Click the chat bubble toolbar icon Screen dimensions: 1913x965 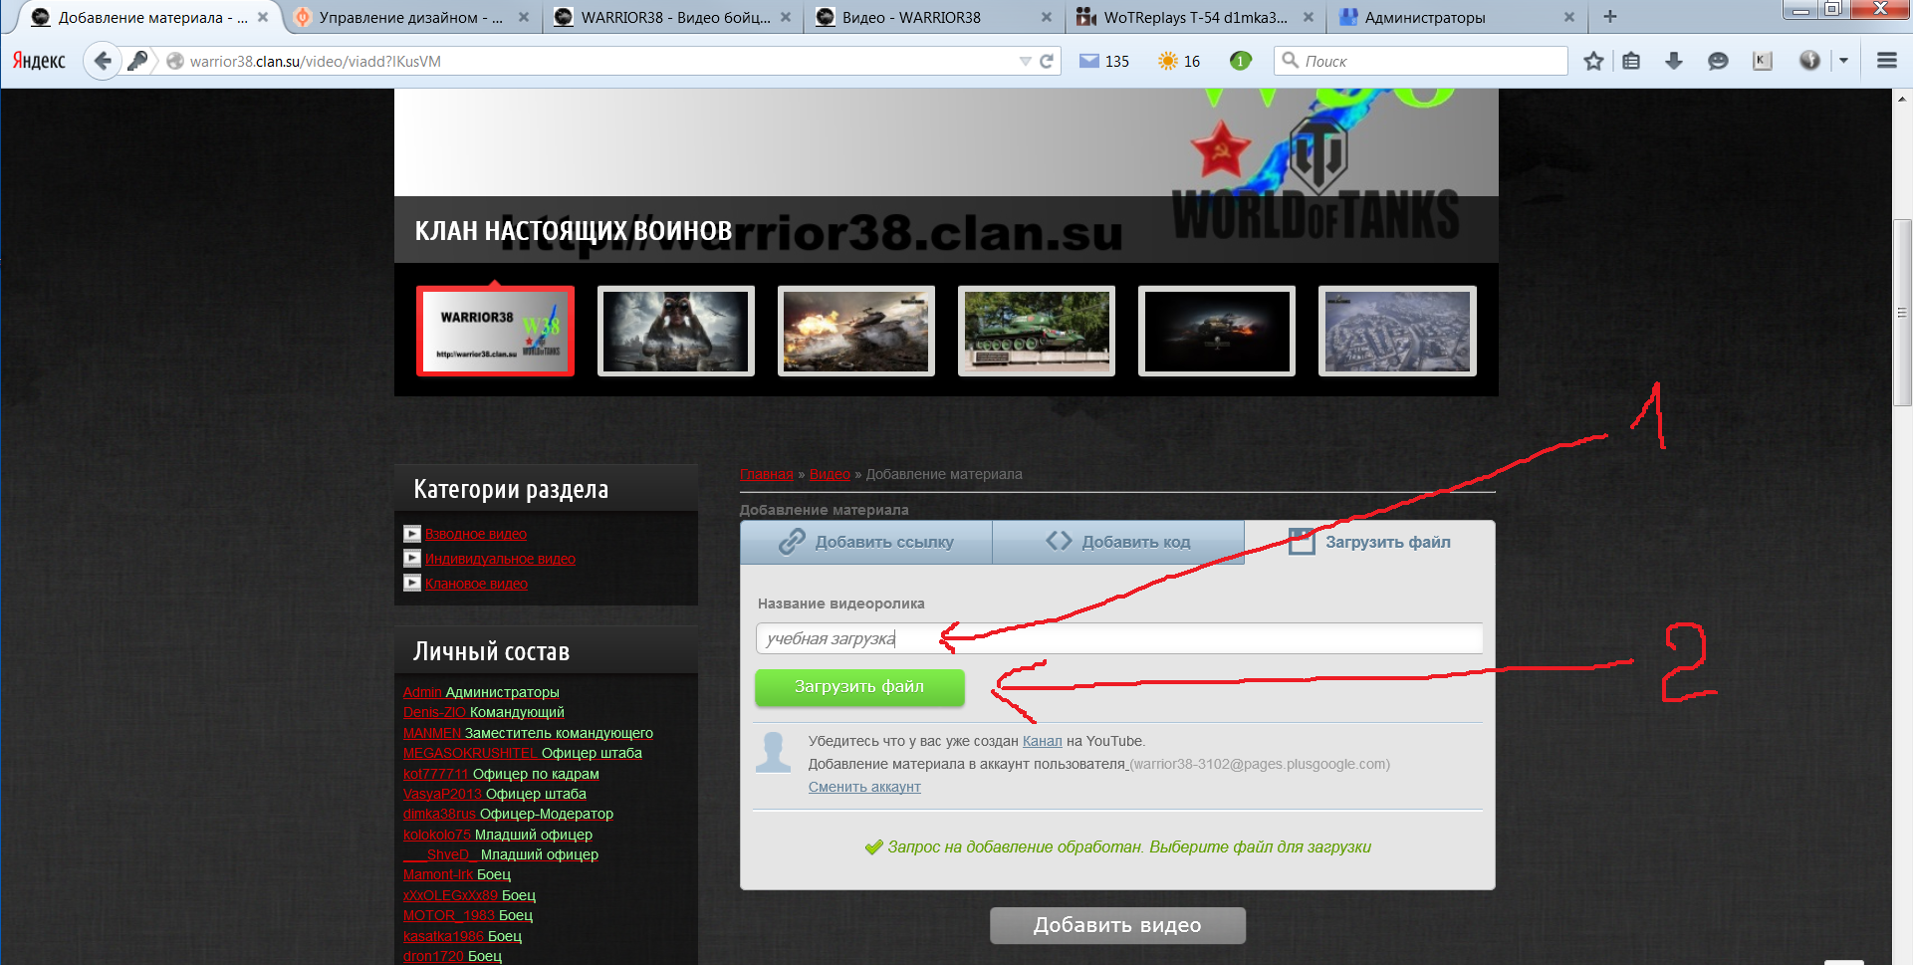(x=1718, y=61)
